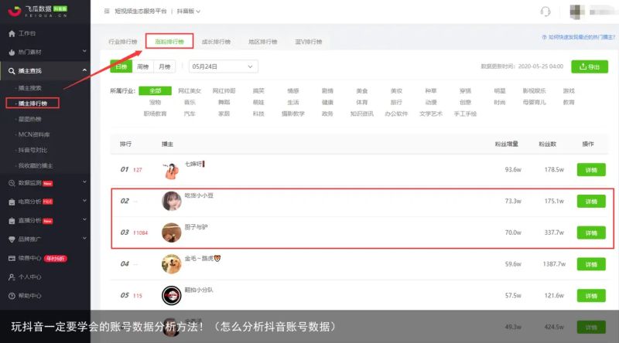Click the flame icon beside 热门素材
This screenshot has width=619, height=343.
point(12,52)
